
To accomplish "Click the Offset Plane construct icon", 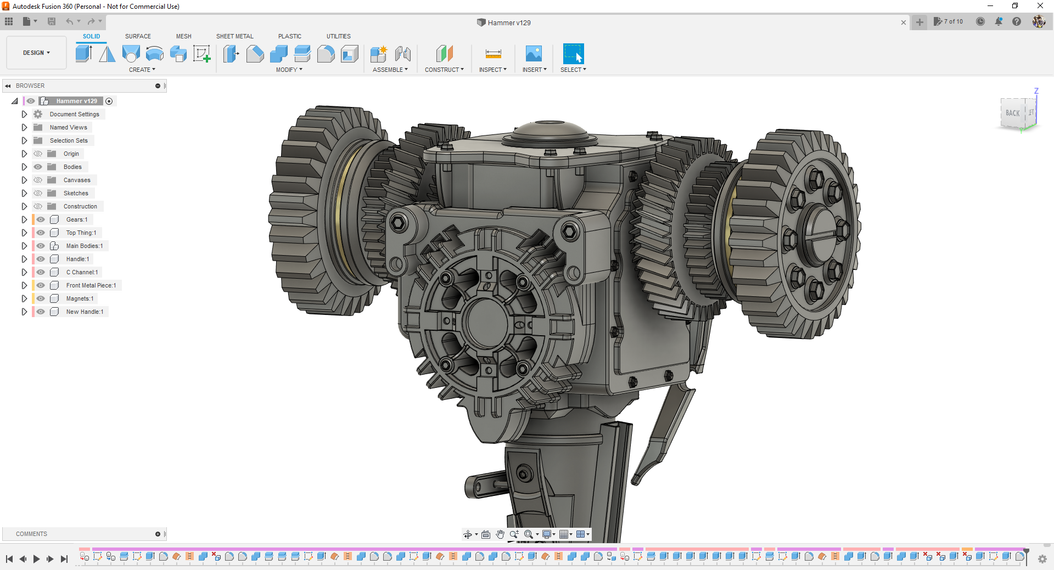I will click(444, 54).
